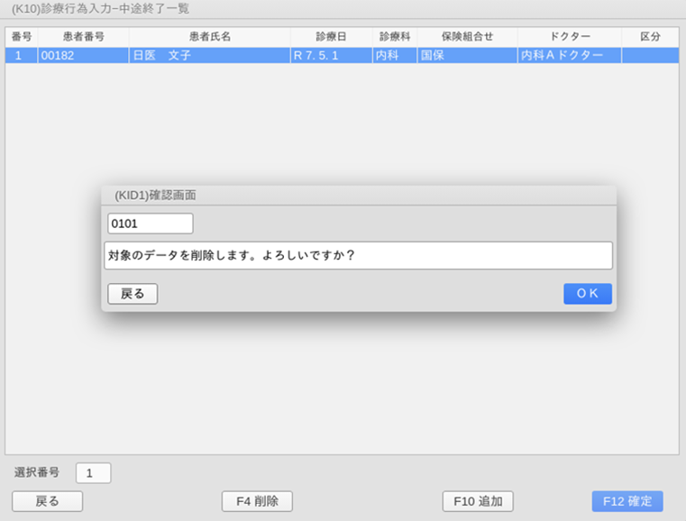
Task: Click the 国保 insurance cell in the row
Action: 466,55
